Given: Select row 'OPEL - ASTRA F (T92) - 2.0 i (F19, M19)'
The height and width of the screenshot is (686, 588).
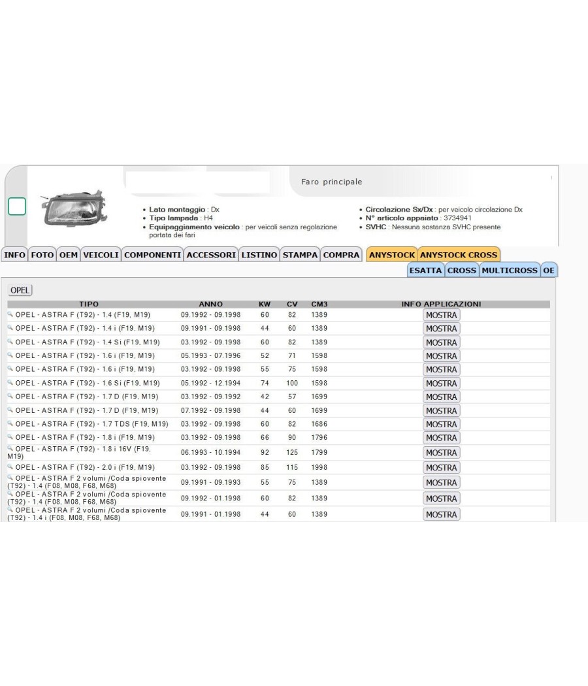Looking at the screenshot, I should (x=279, y=467).
